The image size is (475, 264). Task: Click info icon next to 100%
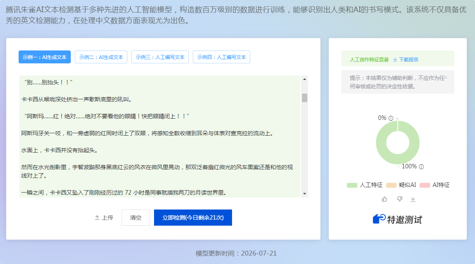421,167
